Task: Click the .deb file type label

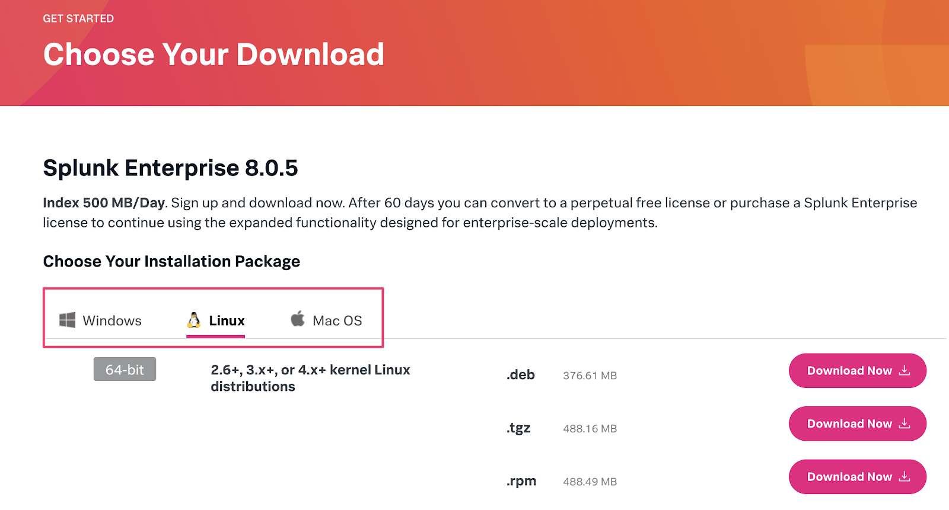Action: coord(521,375)
